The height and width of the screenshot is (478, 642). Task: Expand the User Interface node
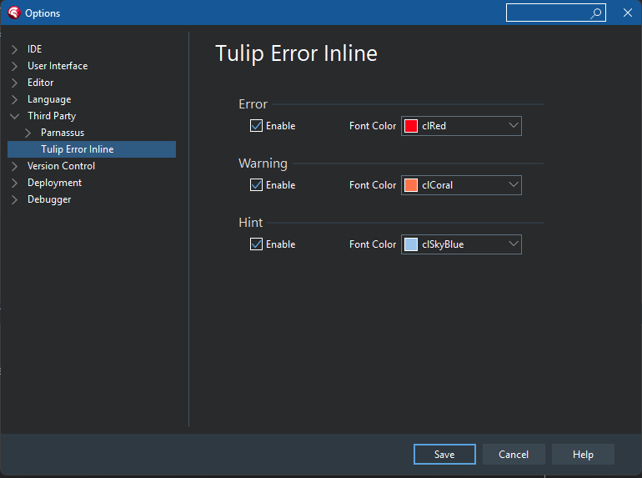click(x=14, y=66)
